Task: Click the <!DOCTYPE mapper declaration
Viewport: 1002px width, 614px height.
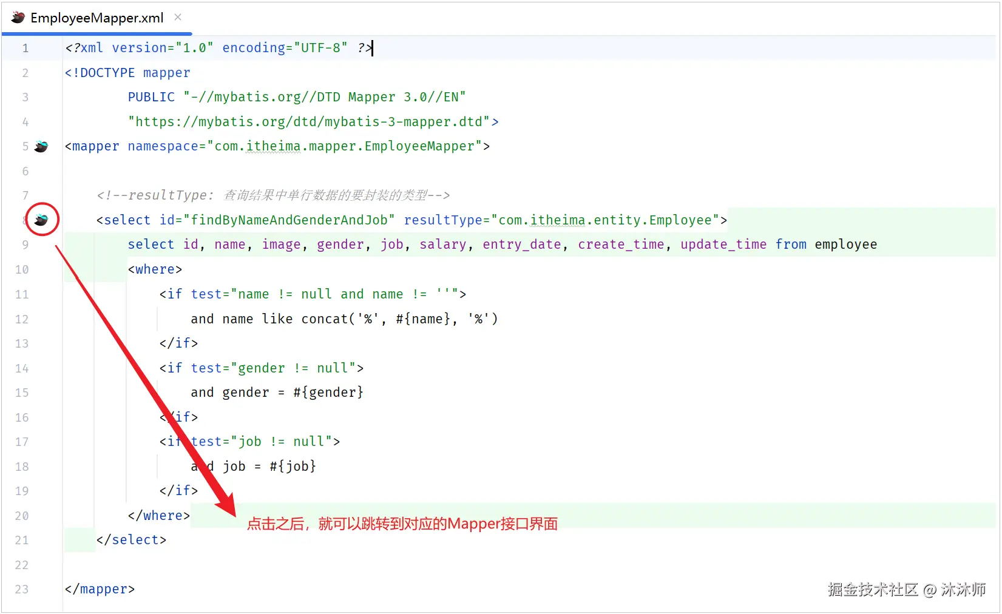Action: (127, 72)
